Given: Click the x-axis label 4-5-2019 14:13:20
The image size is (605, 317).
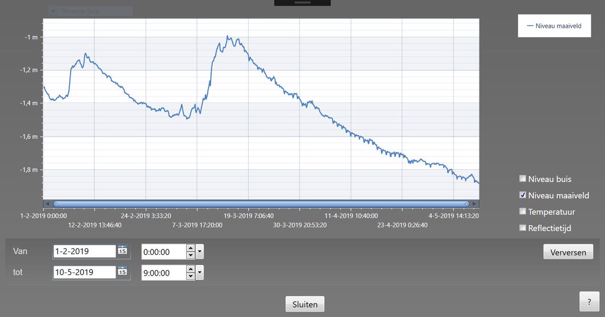Looking at the screenshot, I should [453, 216].
